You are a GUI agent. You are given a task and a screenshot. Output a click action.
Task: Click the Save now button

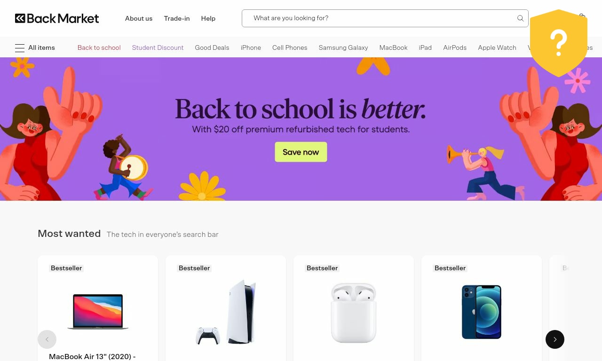click(x=301, y=152)
